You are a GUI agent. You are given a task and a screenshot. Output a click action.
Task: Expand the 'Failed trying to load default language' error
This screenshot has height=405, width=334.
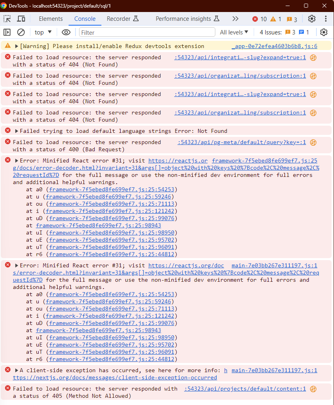pos(17,131)
